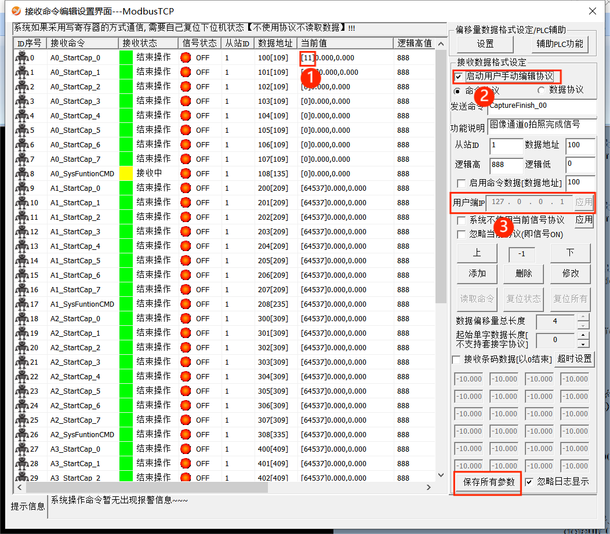Click the robot icon for row A0_StartCap_0
Screen dimensions: 610x534
tap(22, 57)
